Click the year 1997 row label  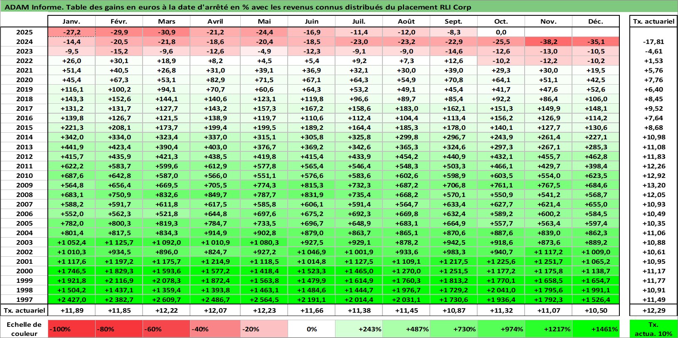point(24,299)
